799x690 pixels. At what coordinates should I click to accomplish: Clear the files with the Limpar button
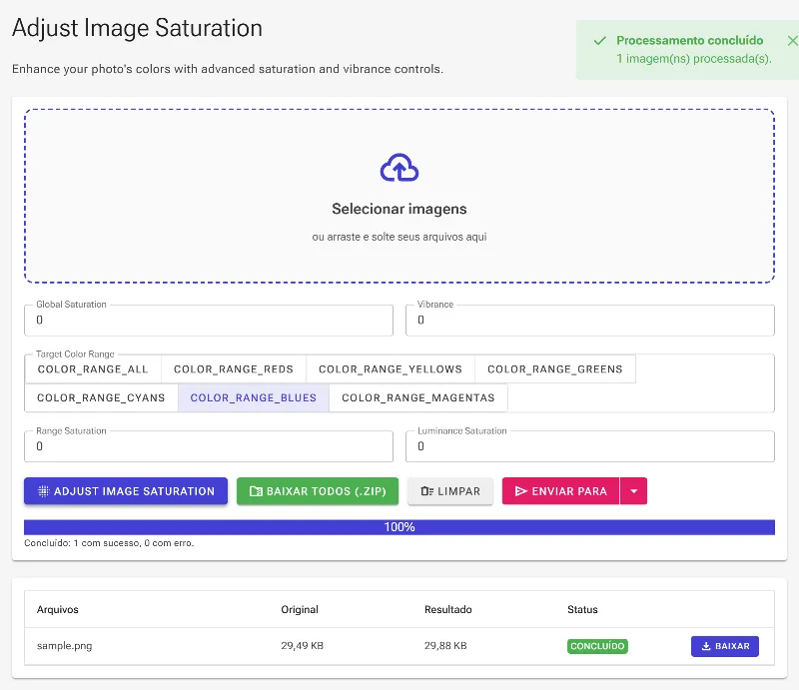pyautogui.click(x=450, y=491)
